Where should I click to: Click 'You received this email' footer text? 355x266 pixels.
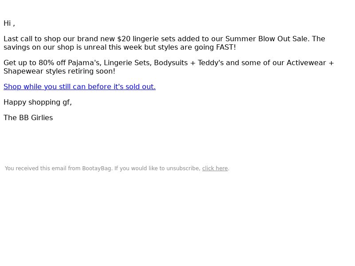[x=36, y=168]
